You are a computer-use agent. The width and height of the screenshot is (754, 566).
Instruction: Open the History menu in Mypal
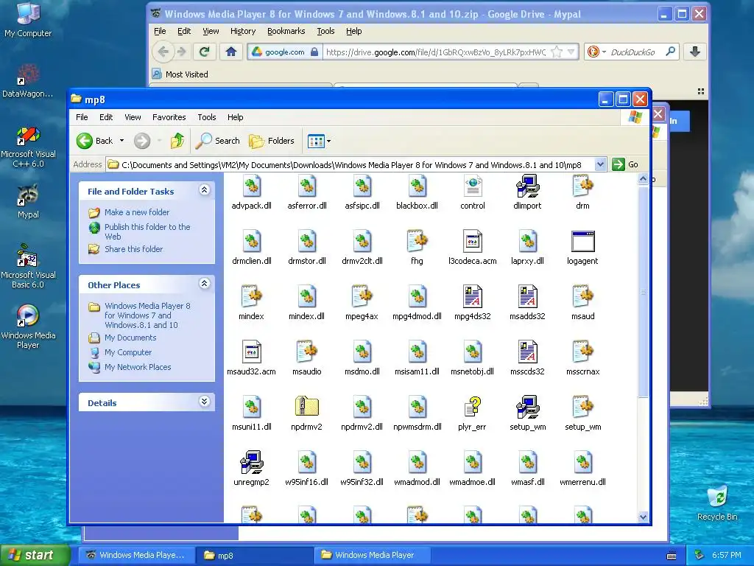[243, 31]
